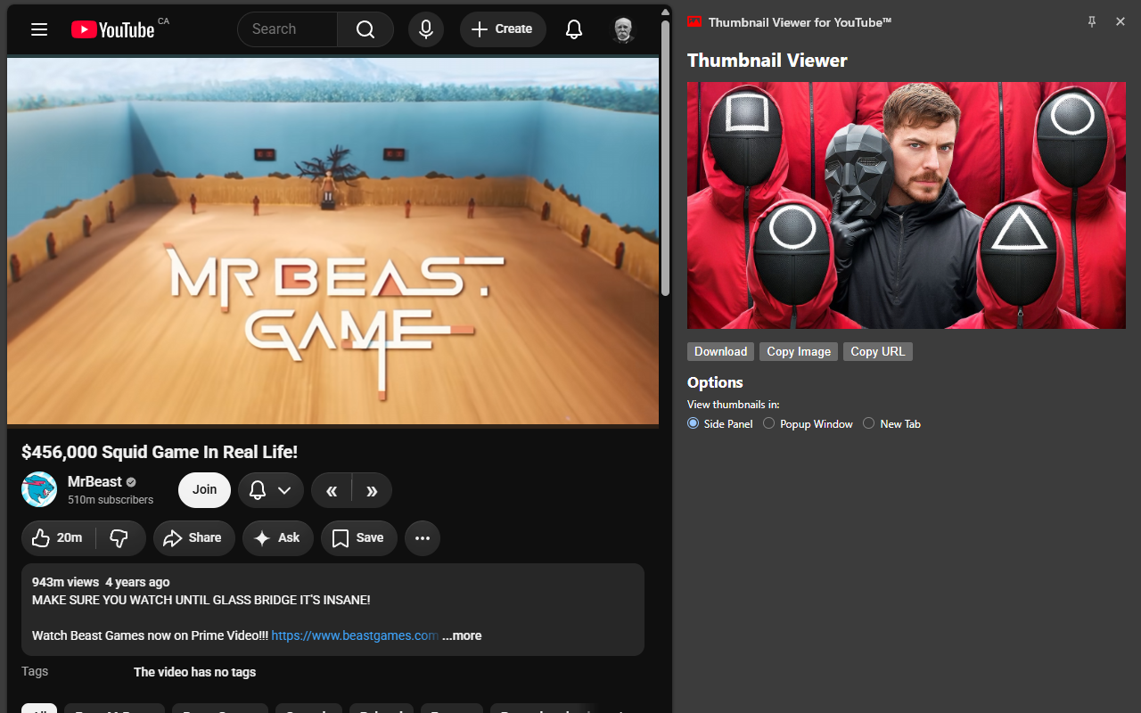
Task: Click the scrollbar up arrow
Action: click(x=665, y=12)
